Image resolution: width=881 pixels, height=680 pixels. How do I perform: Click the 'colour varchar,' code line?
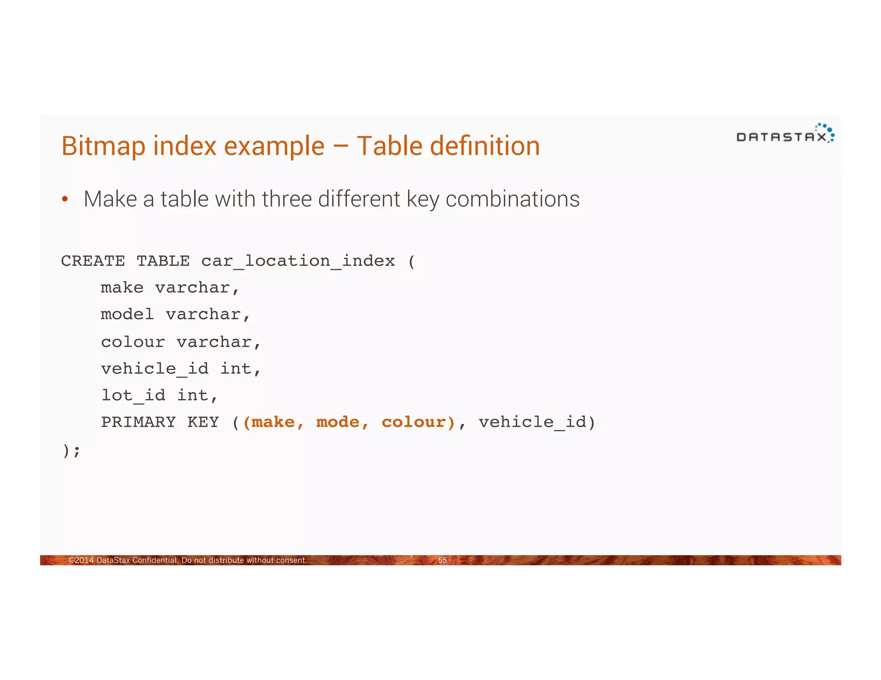pos(181,342)
